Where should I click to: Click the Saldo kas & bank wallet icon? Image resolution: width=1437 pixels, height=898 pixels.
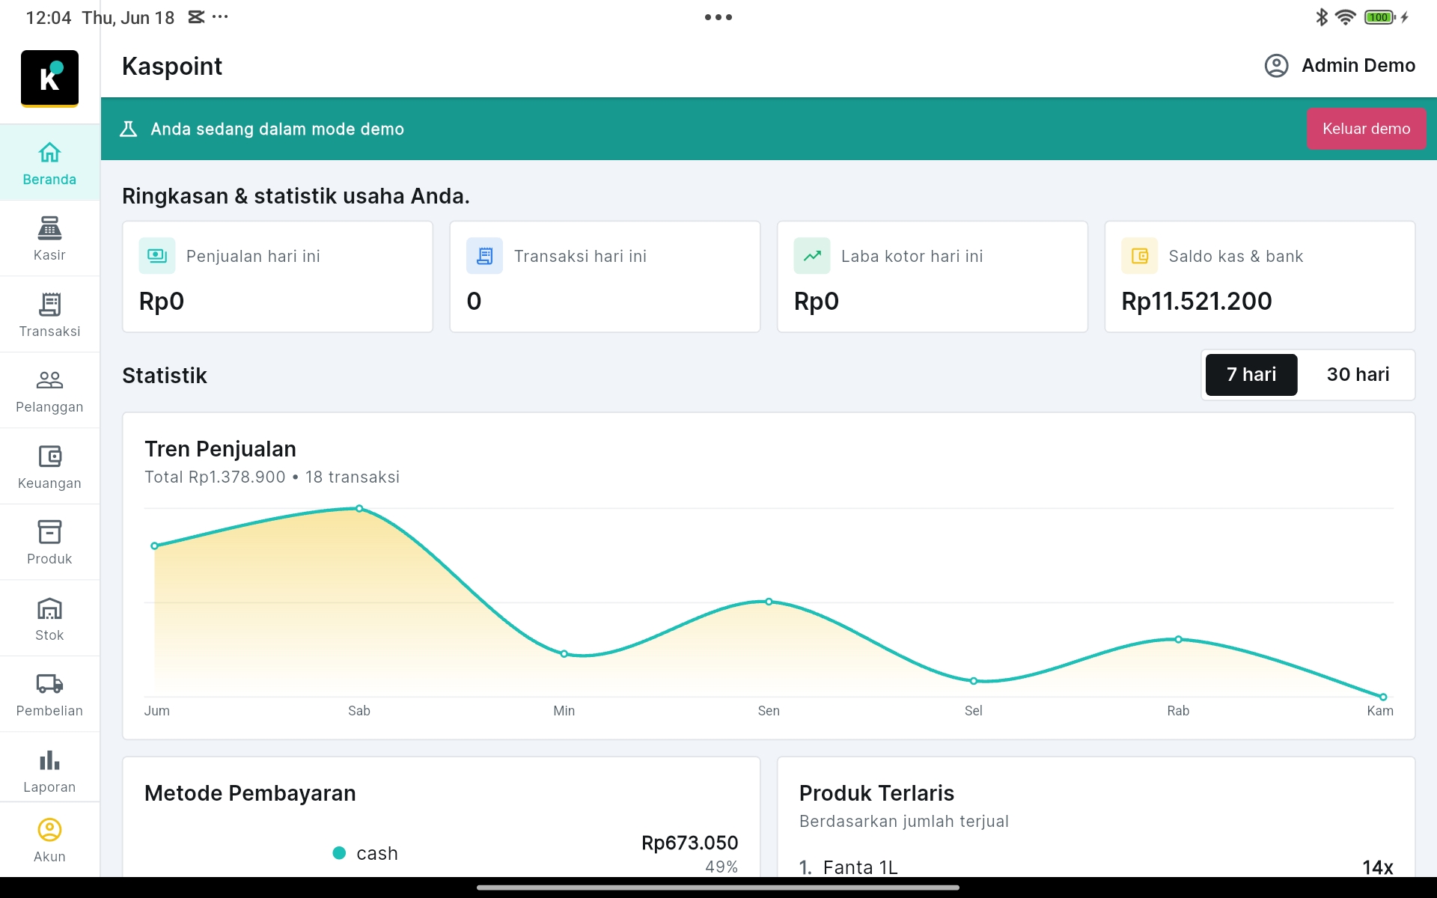point(1139,256)
